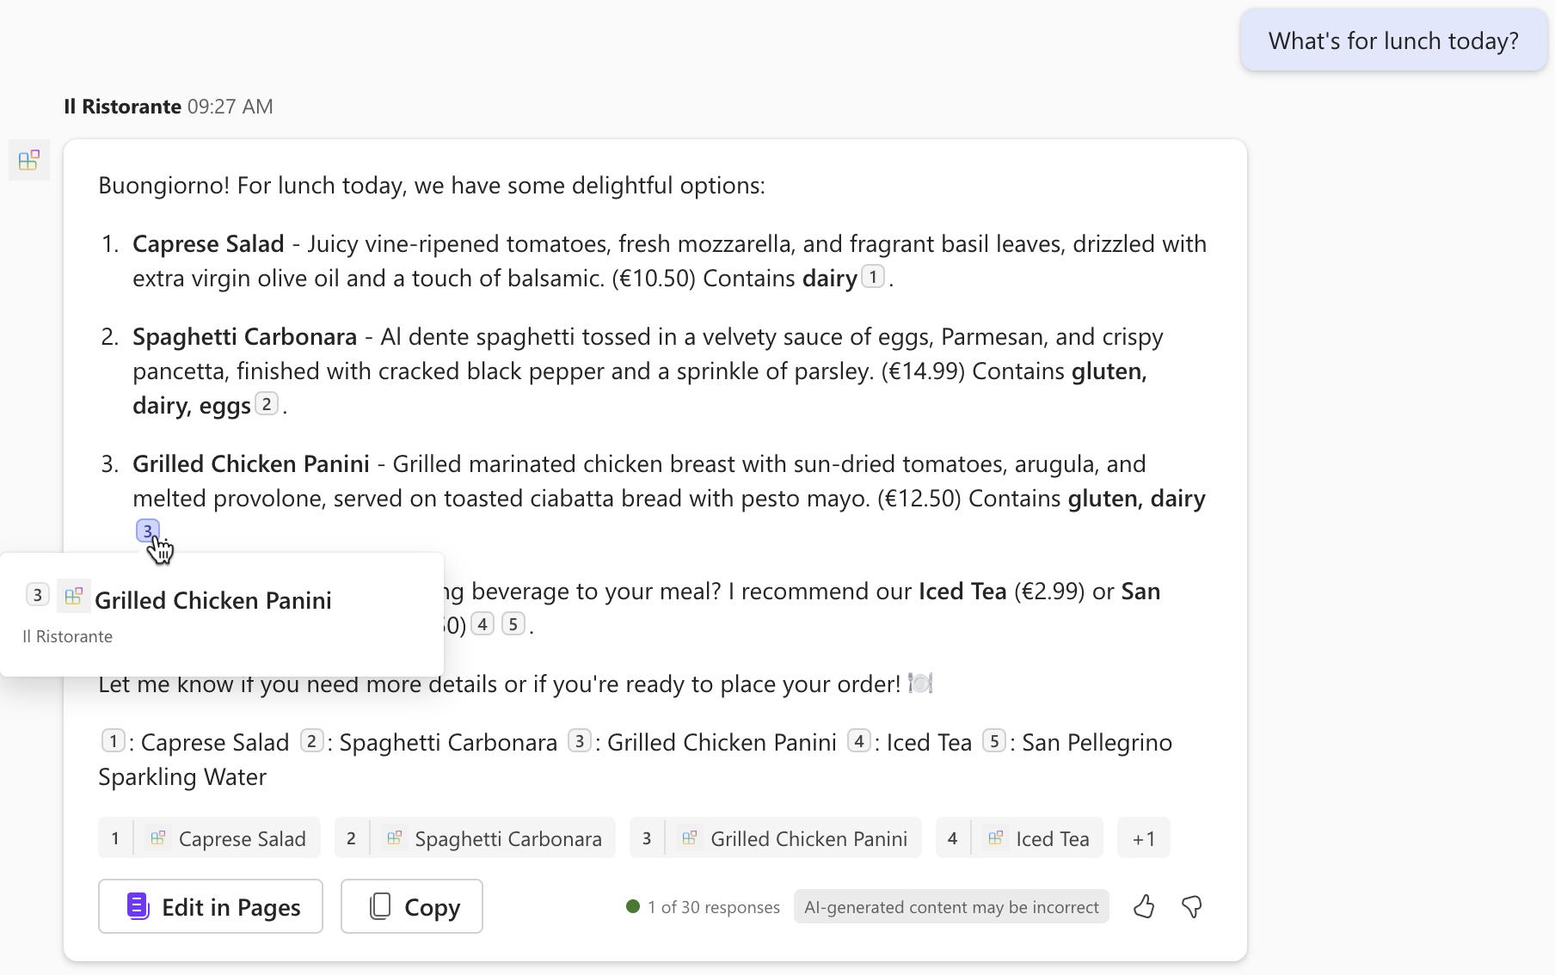Click the highlighted citation 3 marker
1555x975 pixels.
148,532
